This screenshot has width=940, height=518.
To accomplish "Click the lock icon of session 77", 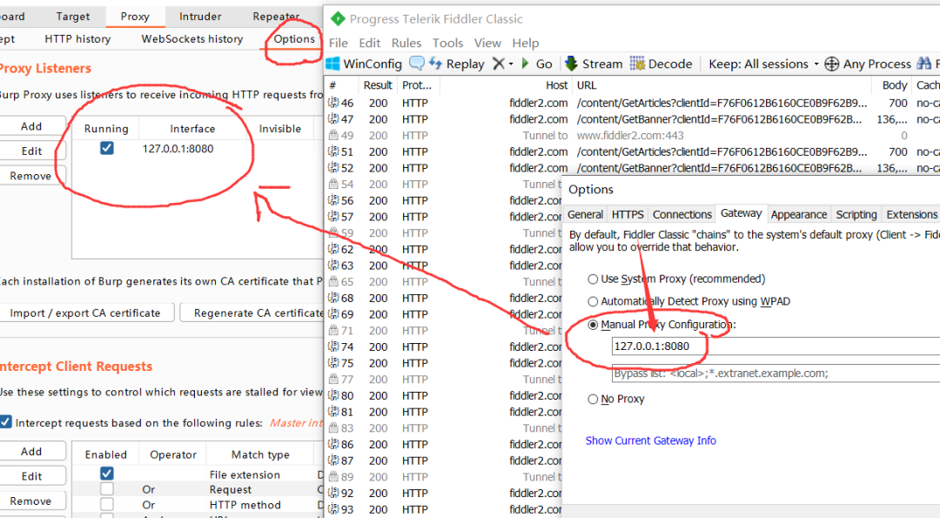I will coord(333,379).
